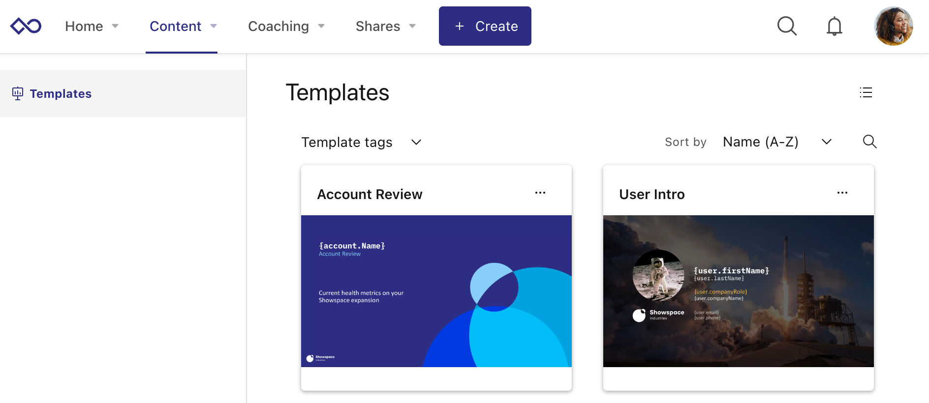929x403 pixels.
Task: Expand the Coaching dropdown arrow
Action: [321, 26]
